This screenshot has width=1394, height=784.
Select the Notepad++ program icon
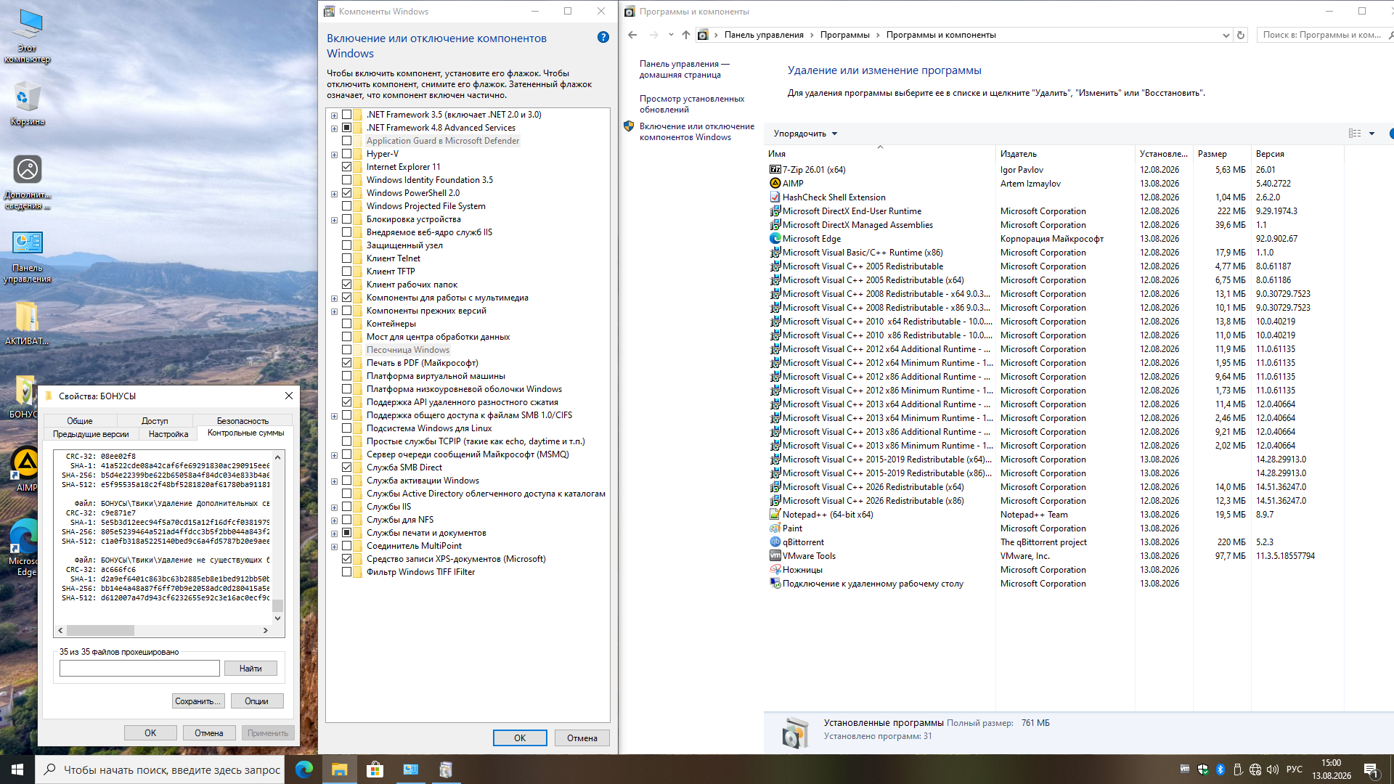tap(775, 515)
